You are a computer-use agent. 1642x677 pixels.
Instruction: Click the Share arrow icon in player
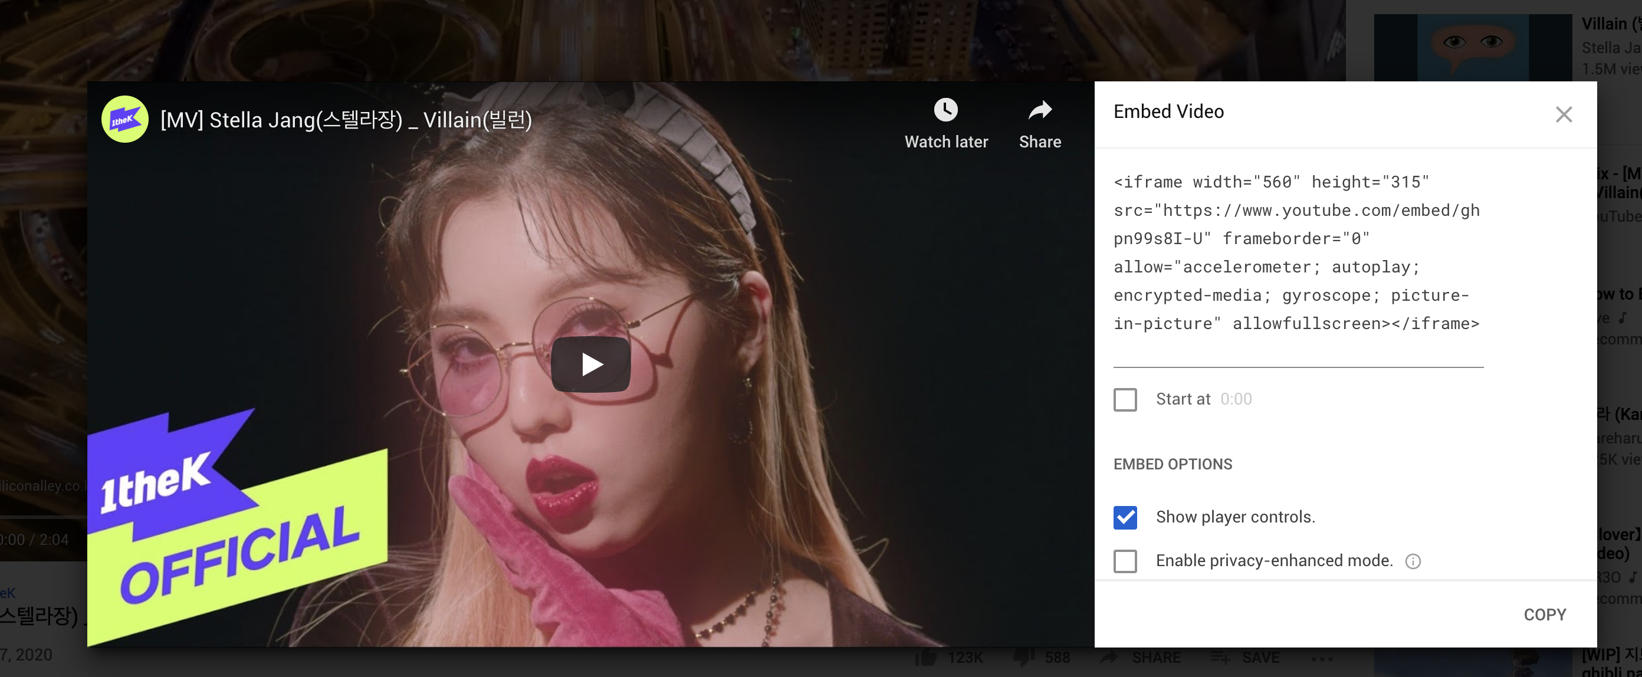tap(1040, 110)
